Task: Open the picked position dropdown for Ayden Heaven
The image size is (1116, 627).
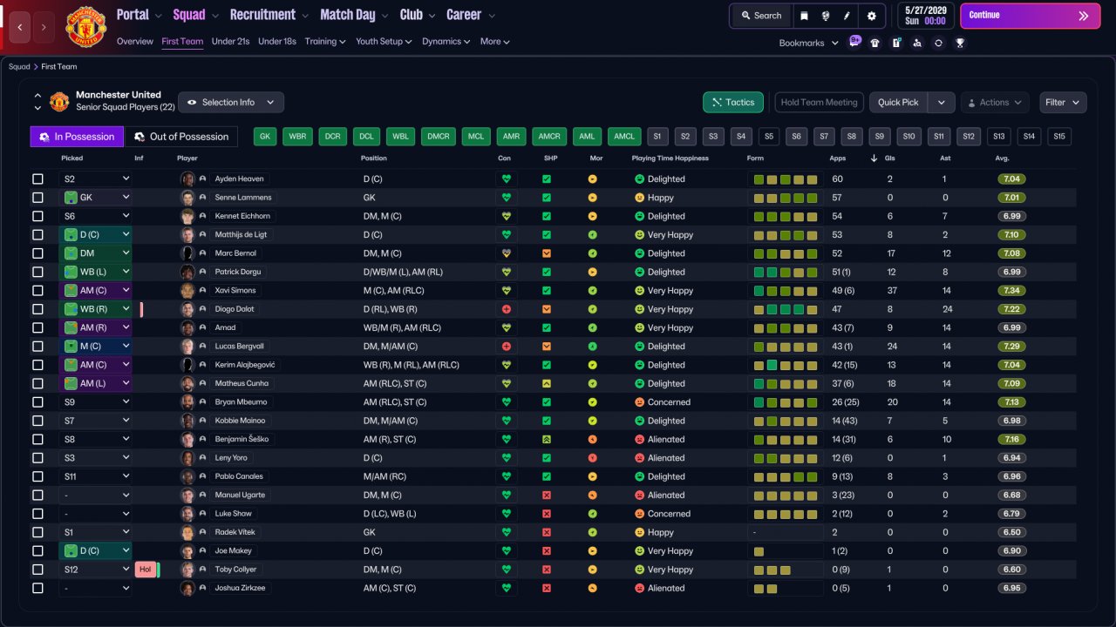Action: [95, 179]
